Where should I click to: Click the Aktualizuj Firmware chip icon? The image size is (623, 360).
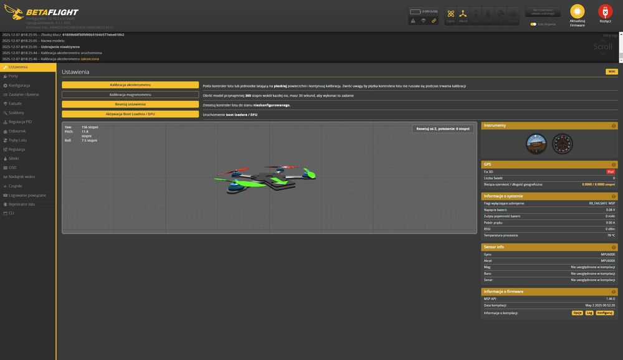coord(578,11)
